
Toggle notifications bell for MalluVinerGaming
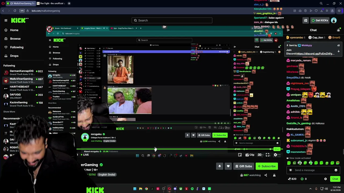coord(220,166)
